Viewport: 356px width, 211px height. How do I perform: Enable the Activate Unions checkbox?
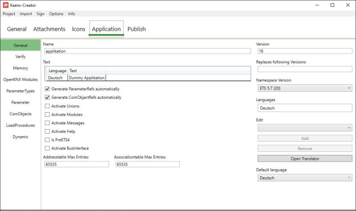(x=47, y=106)
